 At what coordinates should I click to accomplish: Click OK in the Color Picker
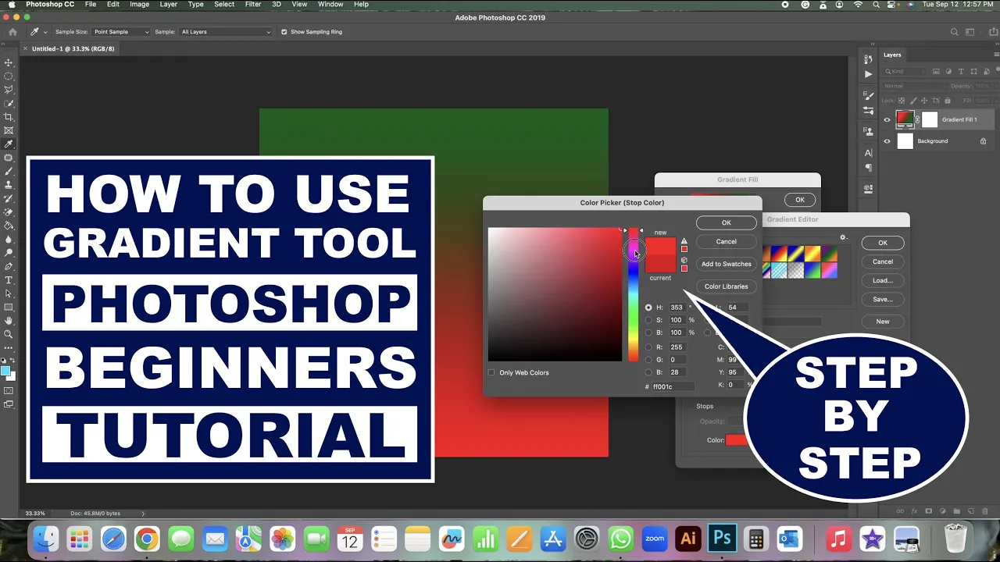coord(726,223)
